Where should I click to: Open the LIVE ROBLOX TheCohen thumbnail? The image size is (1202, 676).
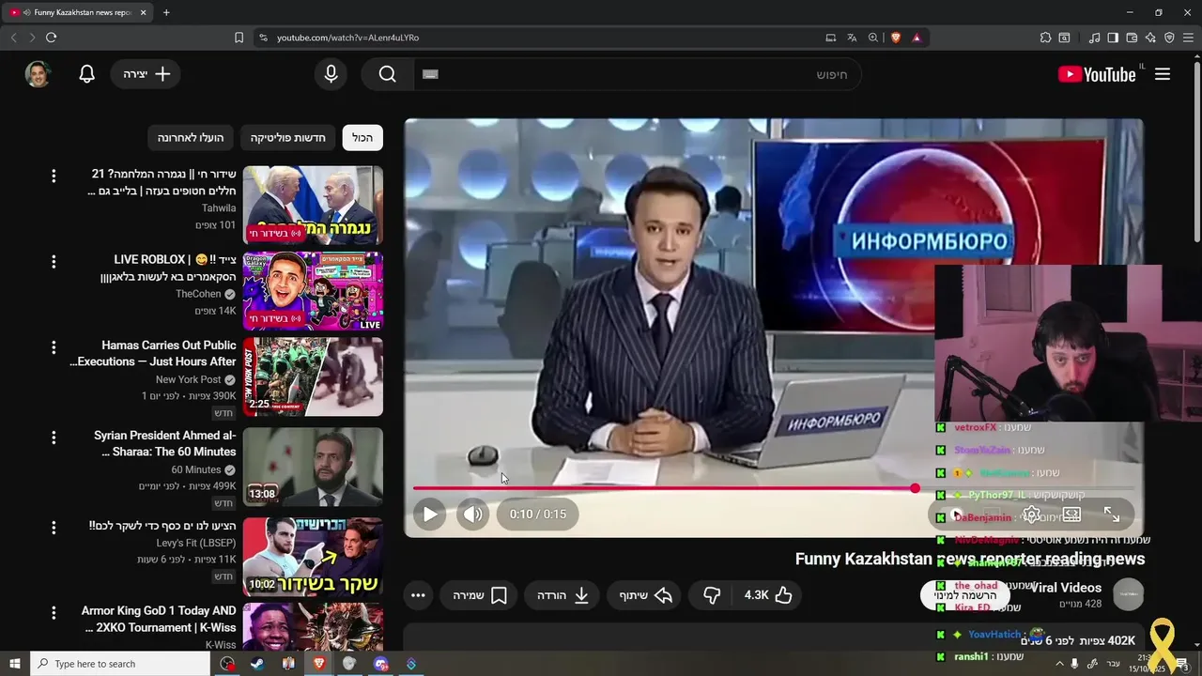click(313, 291)
